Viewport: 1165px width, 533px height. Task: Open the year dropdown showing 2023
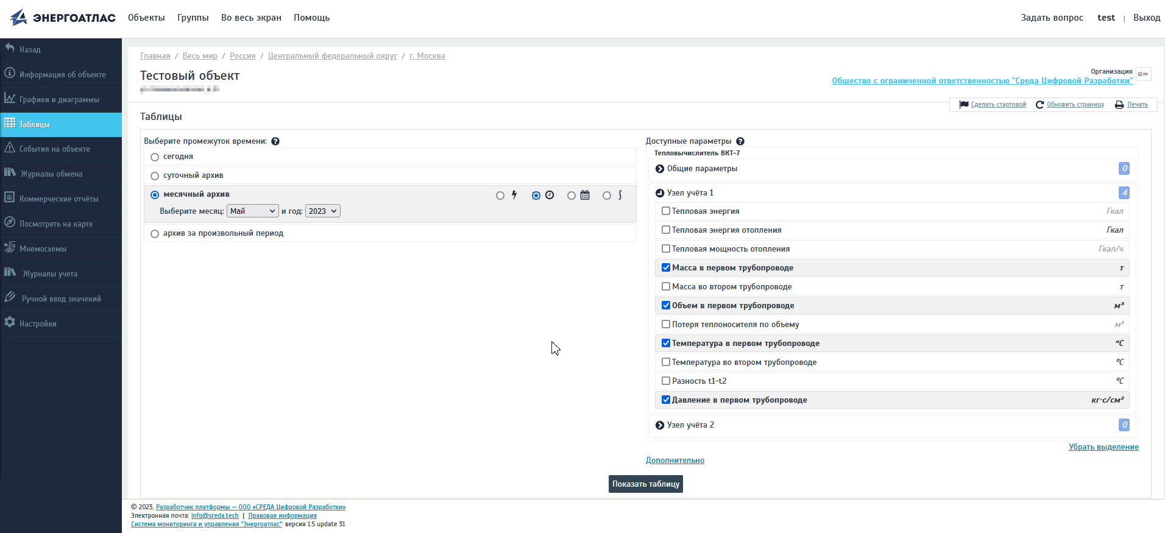(x=322, y=211)
